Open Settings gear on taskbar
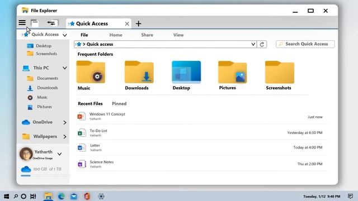 [x=101, y=196]
